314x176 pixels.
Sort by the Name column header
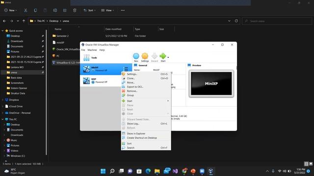(58, 29)
